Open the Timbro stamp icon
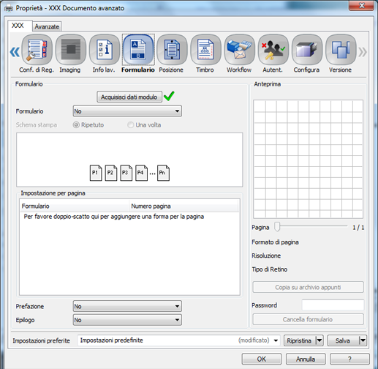This screenshot has width=378, height=369. [x=205, y=50]
